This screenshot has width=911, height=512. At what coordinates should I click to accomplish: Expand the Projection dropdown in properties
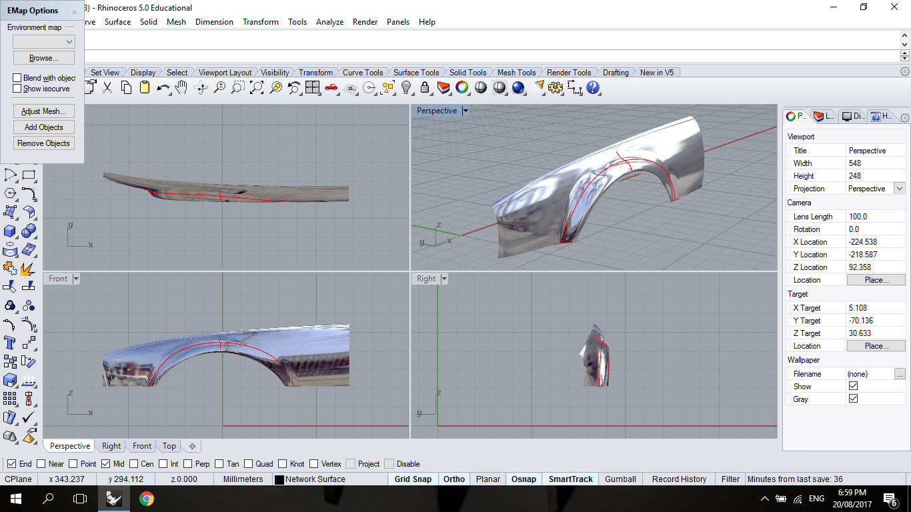(x=899, y=189)
